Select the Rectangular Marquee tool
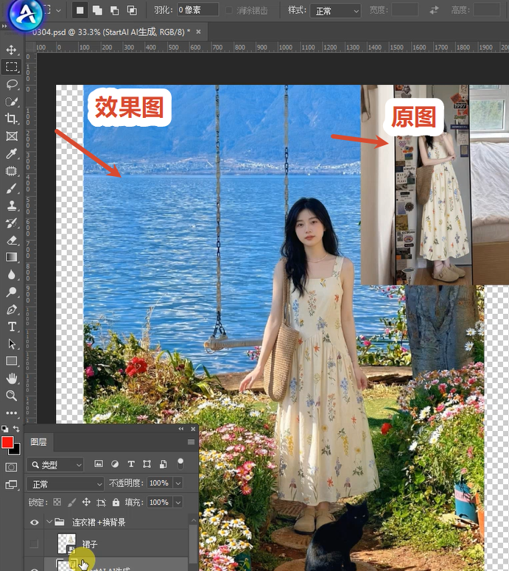The image size is (509, 571). [11, 66]
